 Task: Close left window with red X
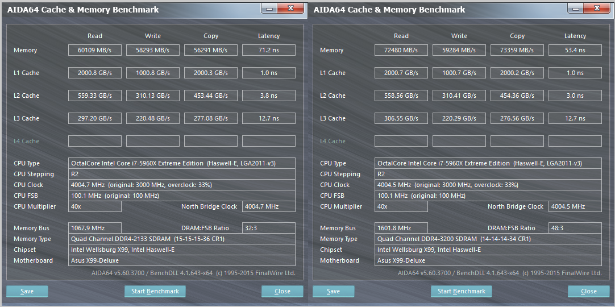[x=290, y=8]
